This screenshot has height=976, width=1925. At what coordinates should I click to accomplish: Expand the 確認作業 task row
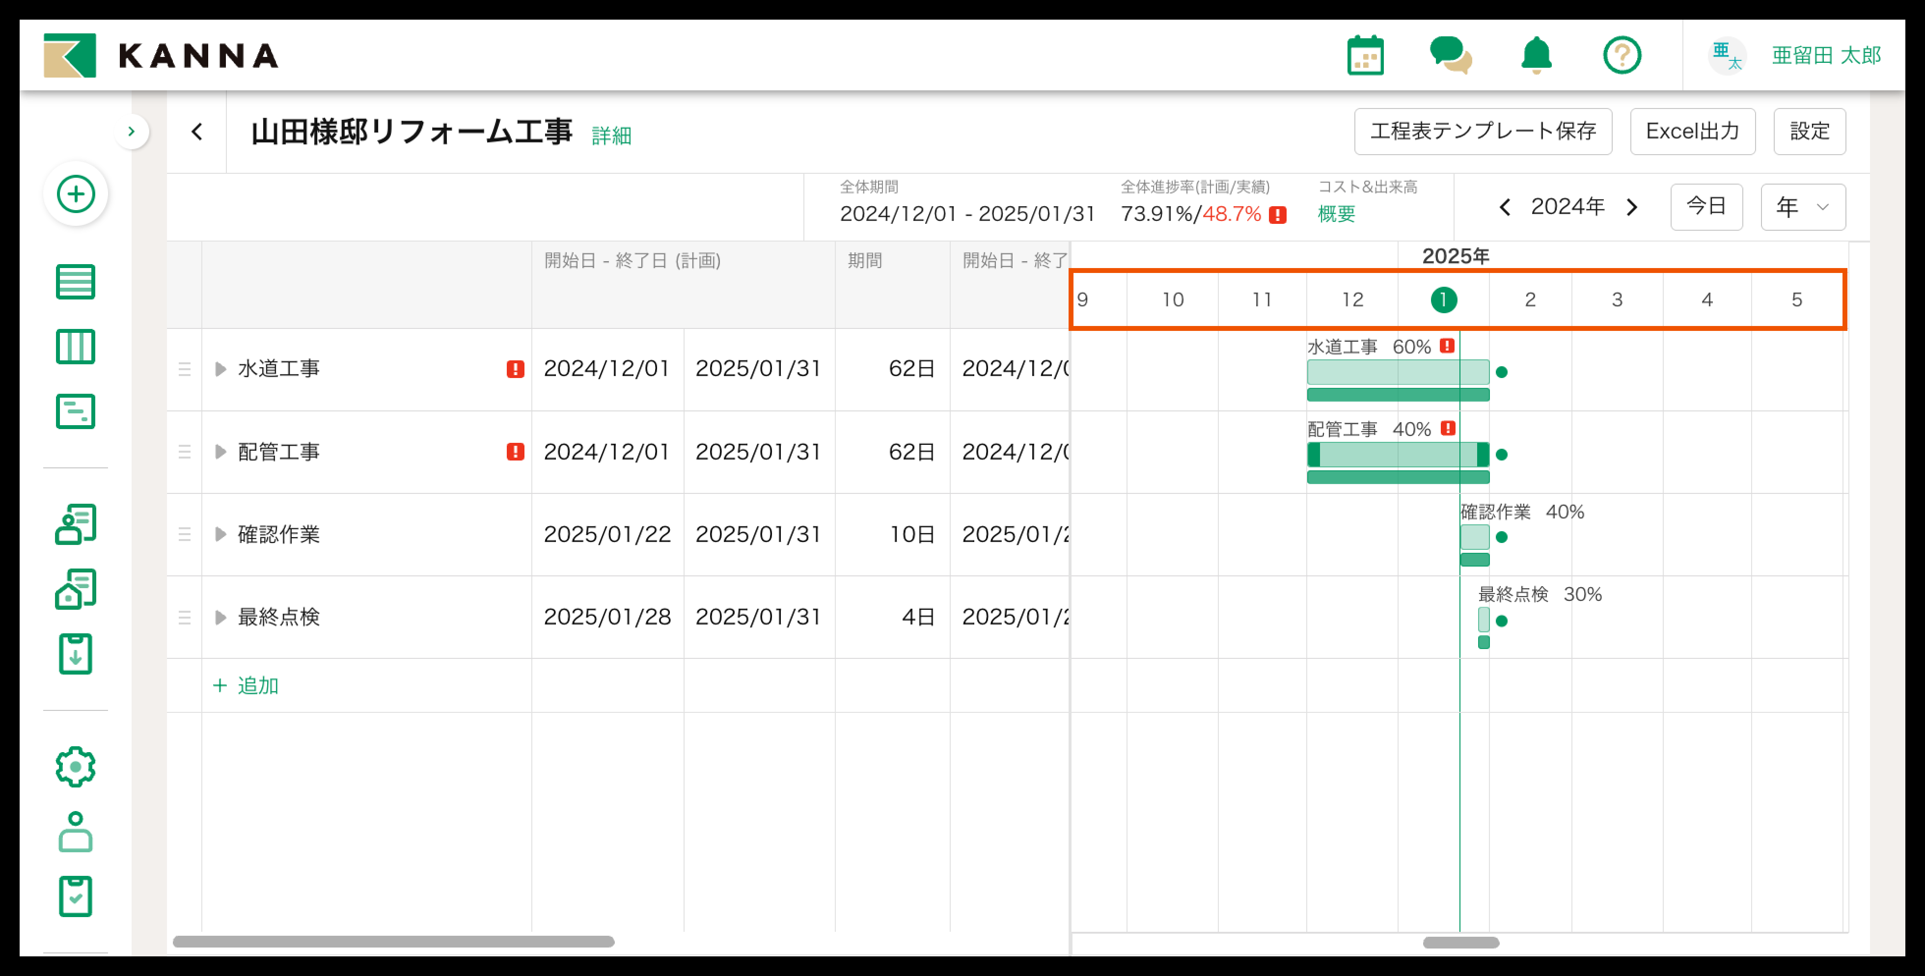220,534
